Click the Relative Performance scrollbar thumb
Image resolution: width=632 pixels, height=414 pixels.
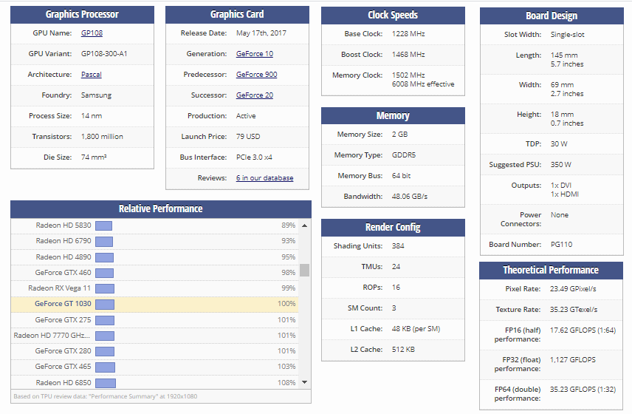(304, 270)
